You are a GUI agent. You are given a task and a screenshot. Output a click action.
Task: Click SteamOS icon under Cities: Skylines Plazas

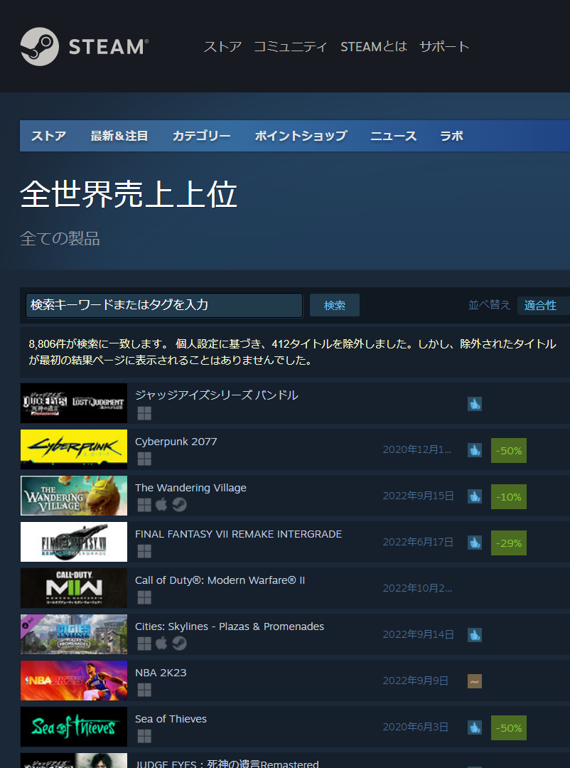(180, 644)
